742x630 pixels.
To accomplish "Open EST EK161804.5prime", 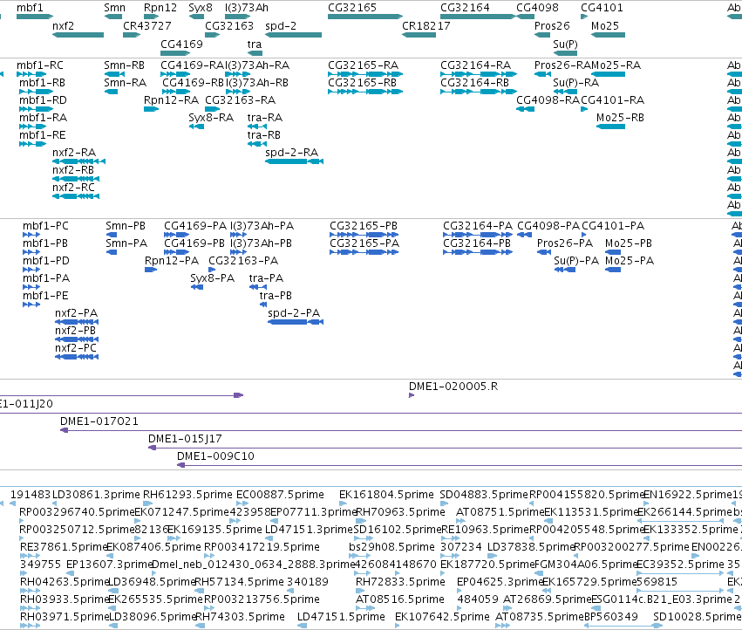I will (x=386, y=495).
